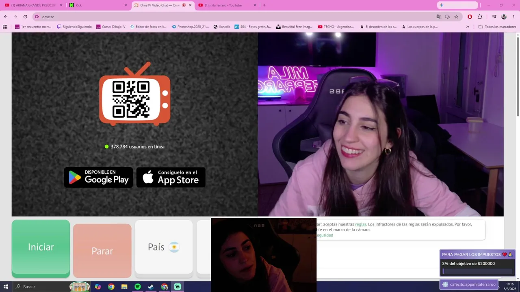Open the browser extensions puzzle icon
This screenshot has width=520, height=292.
click(480, 17)
